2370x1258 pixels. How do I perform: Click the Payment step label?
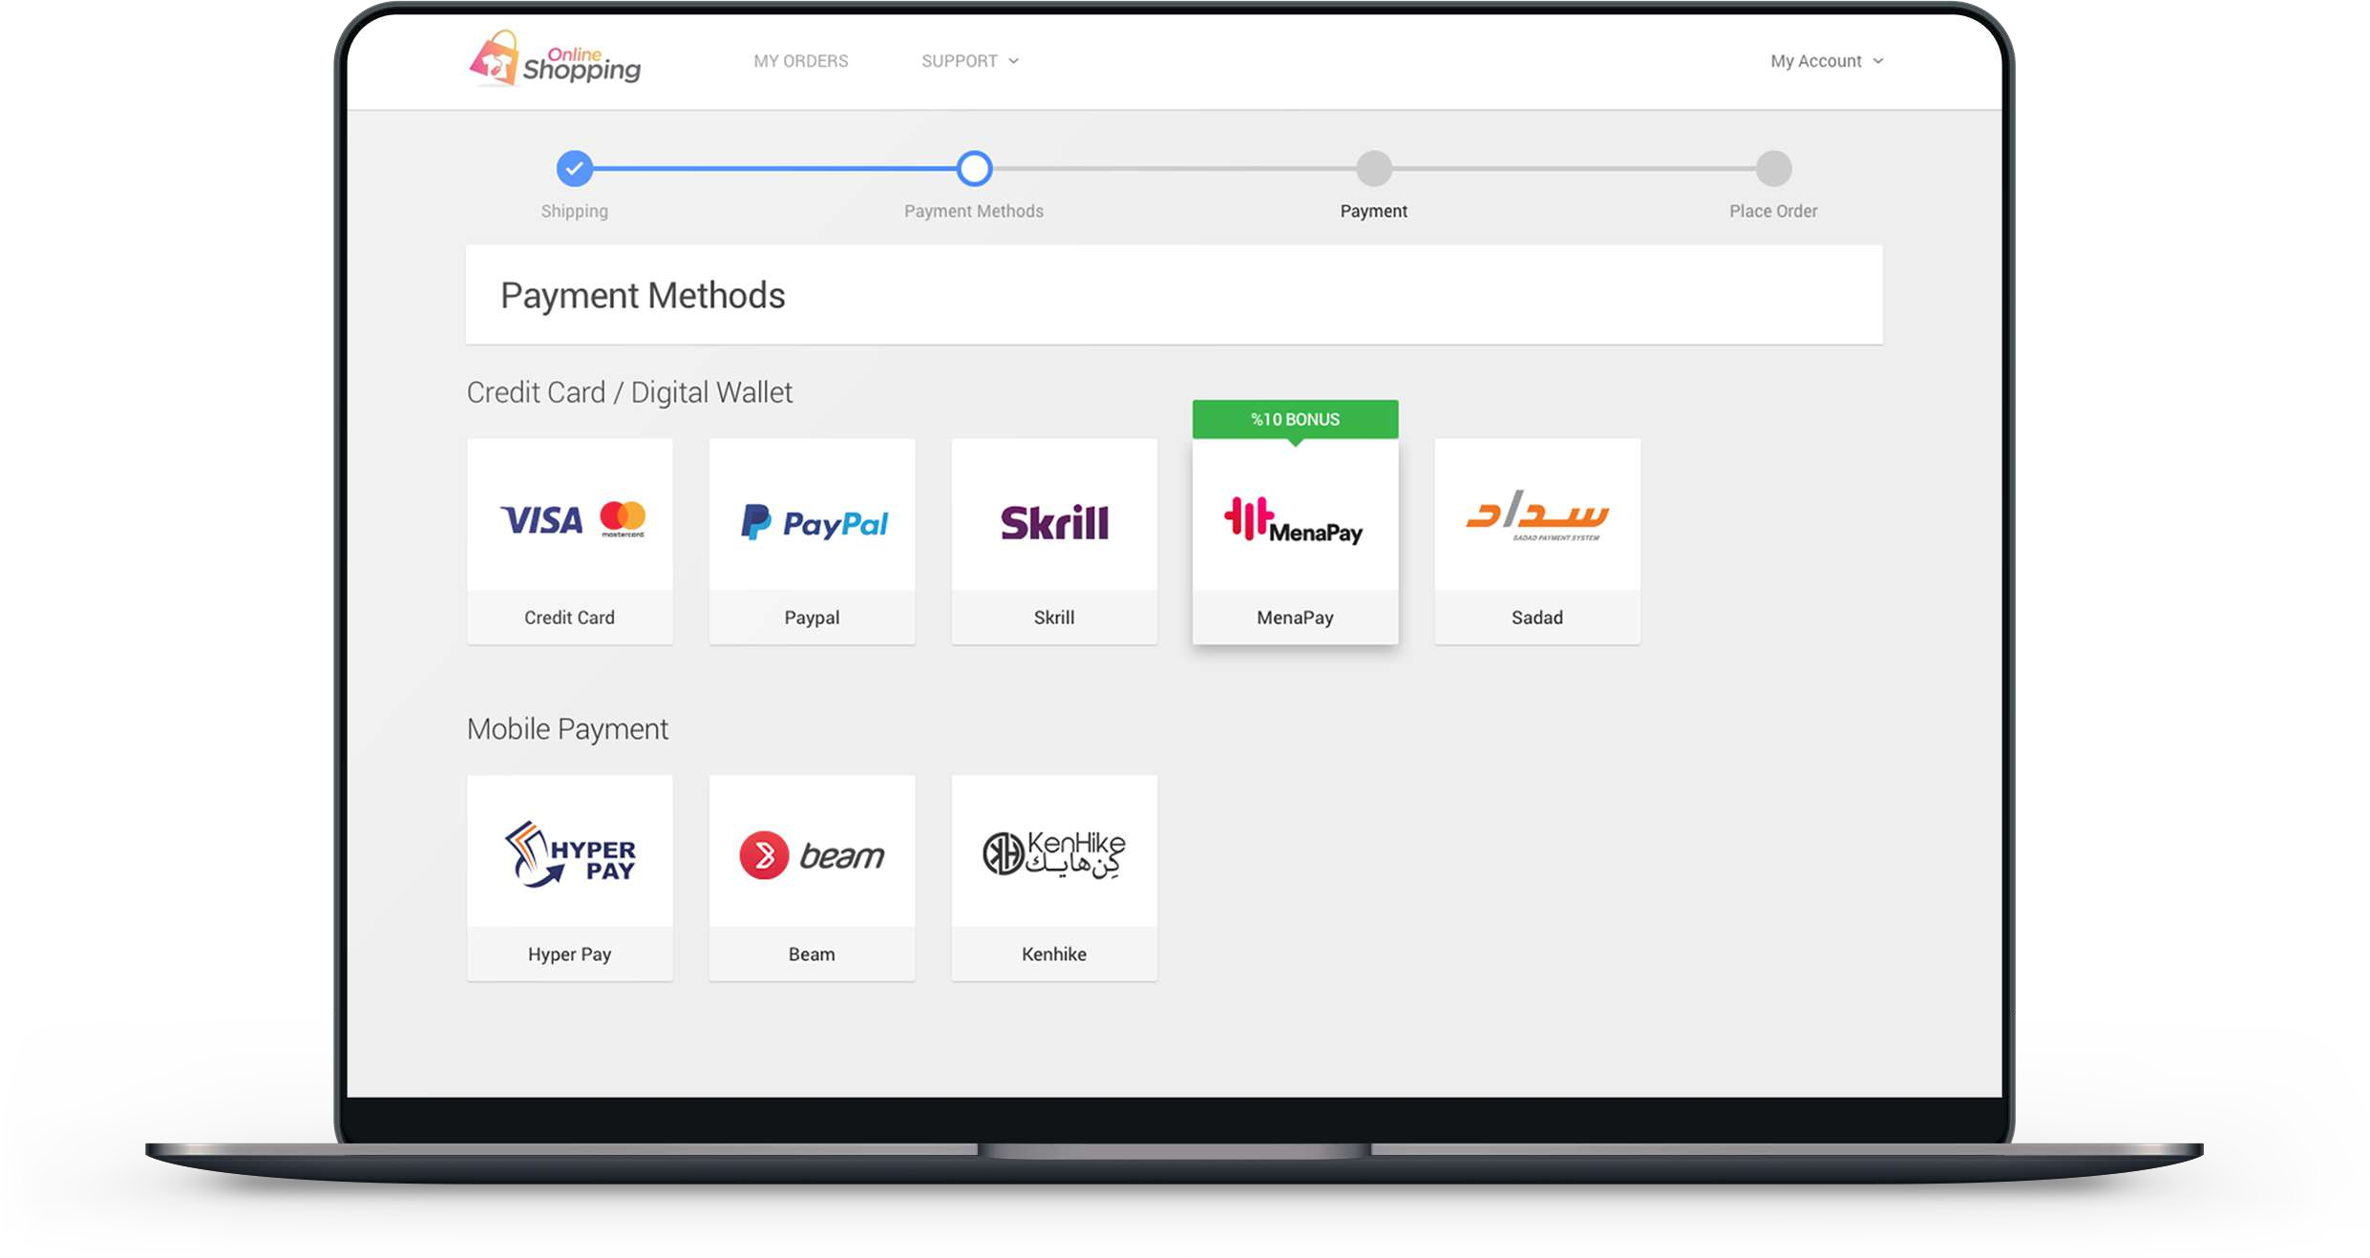tap(1373, 211)
